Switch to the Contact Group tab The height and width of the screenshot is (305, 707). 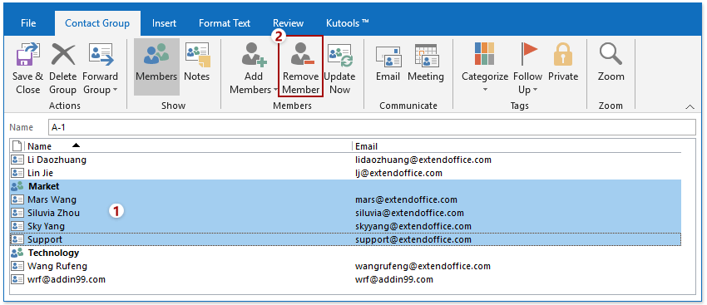(97, 23)
